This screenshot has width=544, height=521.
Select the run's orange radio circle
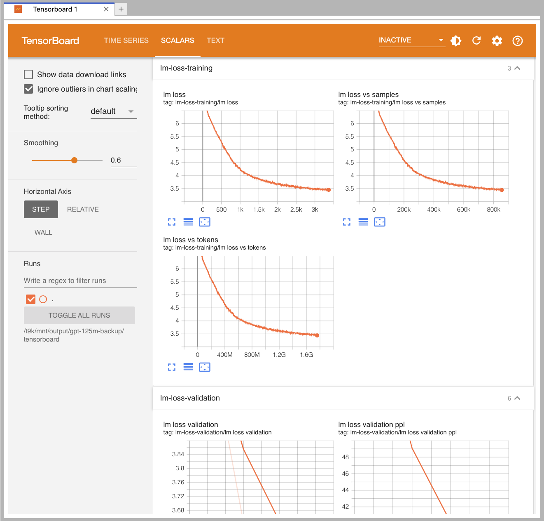pyautogui.click(x=43, y=299)
